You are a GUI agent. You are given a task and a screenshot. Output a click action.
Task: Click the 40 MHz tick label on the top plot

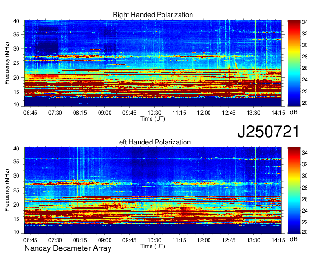(17, 21)
